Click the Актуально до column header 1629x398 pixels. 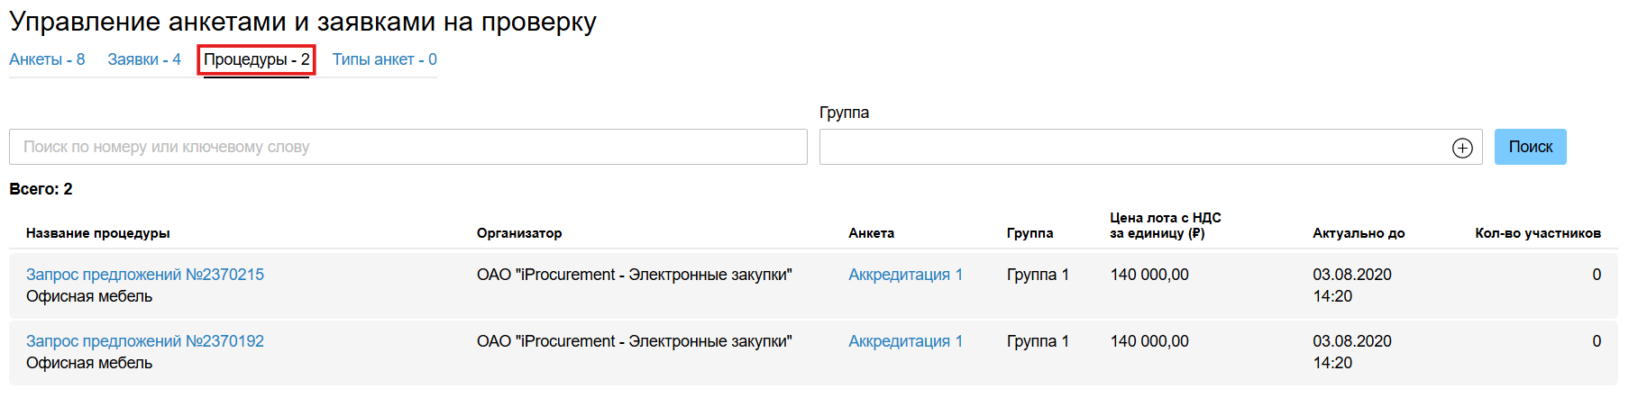(1359, 233)
